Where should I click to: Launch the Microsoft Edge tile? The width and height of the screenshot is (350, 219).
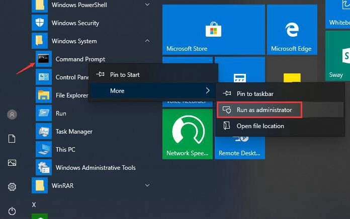(x=292, y=30)
